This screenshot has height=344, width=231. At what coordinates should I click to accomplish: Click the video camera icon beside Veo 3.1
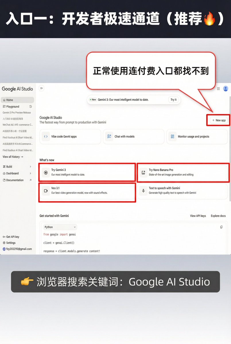click(46, 191)
